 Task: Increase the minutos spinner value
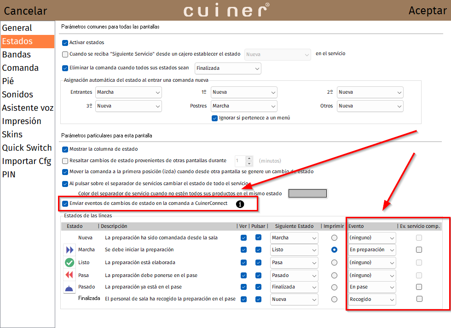249,158
